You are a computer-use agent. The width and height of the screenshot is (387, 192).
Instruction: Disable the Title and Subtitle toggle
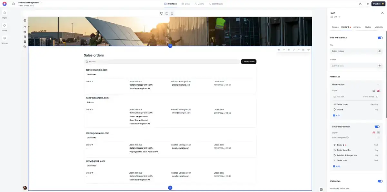(x=380, y=38)
